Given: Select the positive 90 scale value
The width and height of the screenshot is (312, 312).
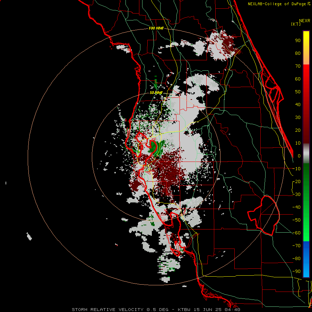Looking at the screenshot, I should pyautogui.click(x=298, y=41).
